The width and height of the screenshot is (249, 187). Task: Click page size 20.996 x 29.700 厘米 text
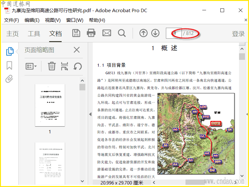(122, 183)
